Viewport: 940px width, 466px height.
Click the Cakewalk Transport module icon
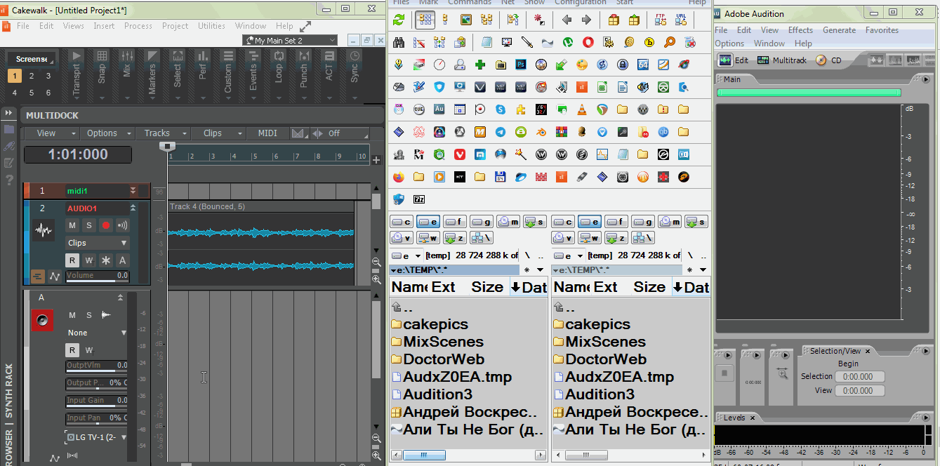click(77, 56)
